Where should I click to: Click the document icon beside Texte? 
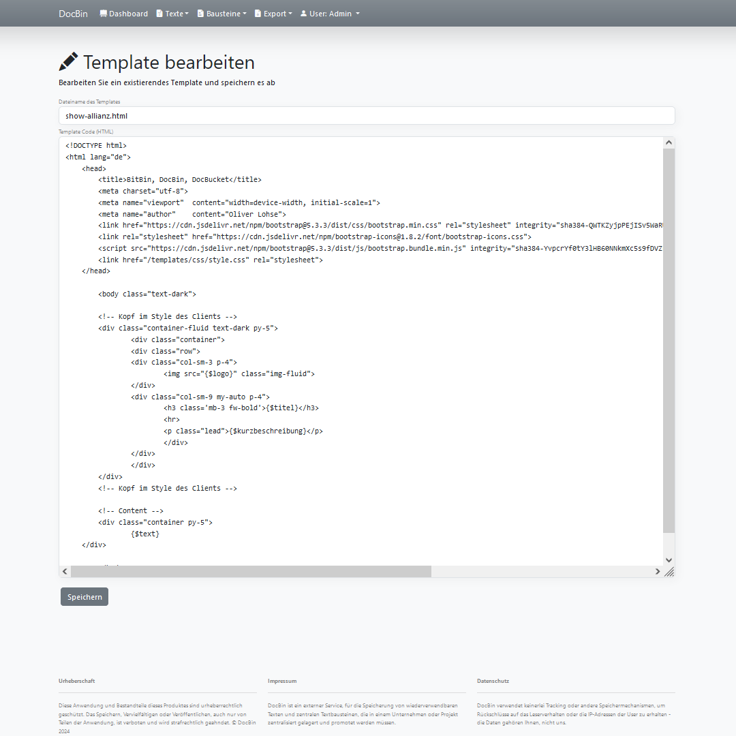pyautogui.click(x=159, y=14)
